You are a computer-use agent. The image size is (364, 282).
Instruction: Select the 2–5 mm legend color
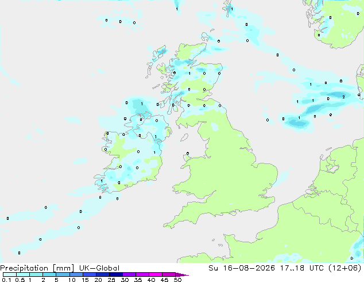click(49, 275)
